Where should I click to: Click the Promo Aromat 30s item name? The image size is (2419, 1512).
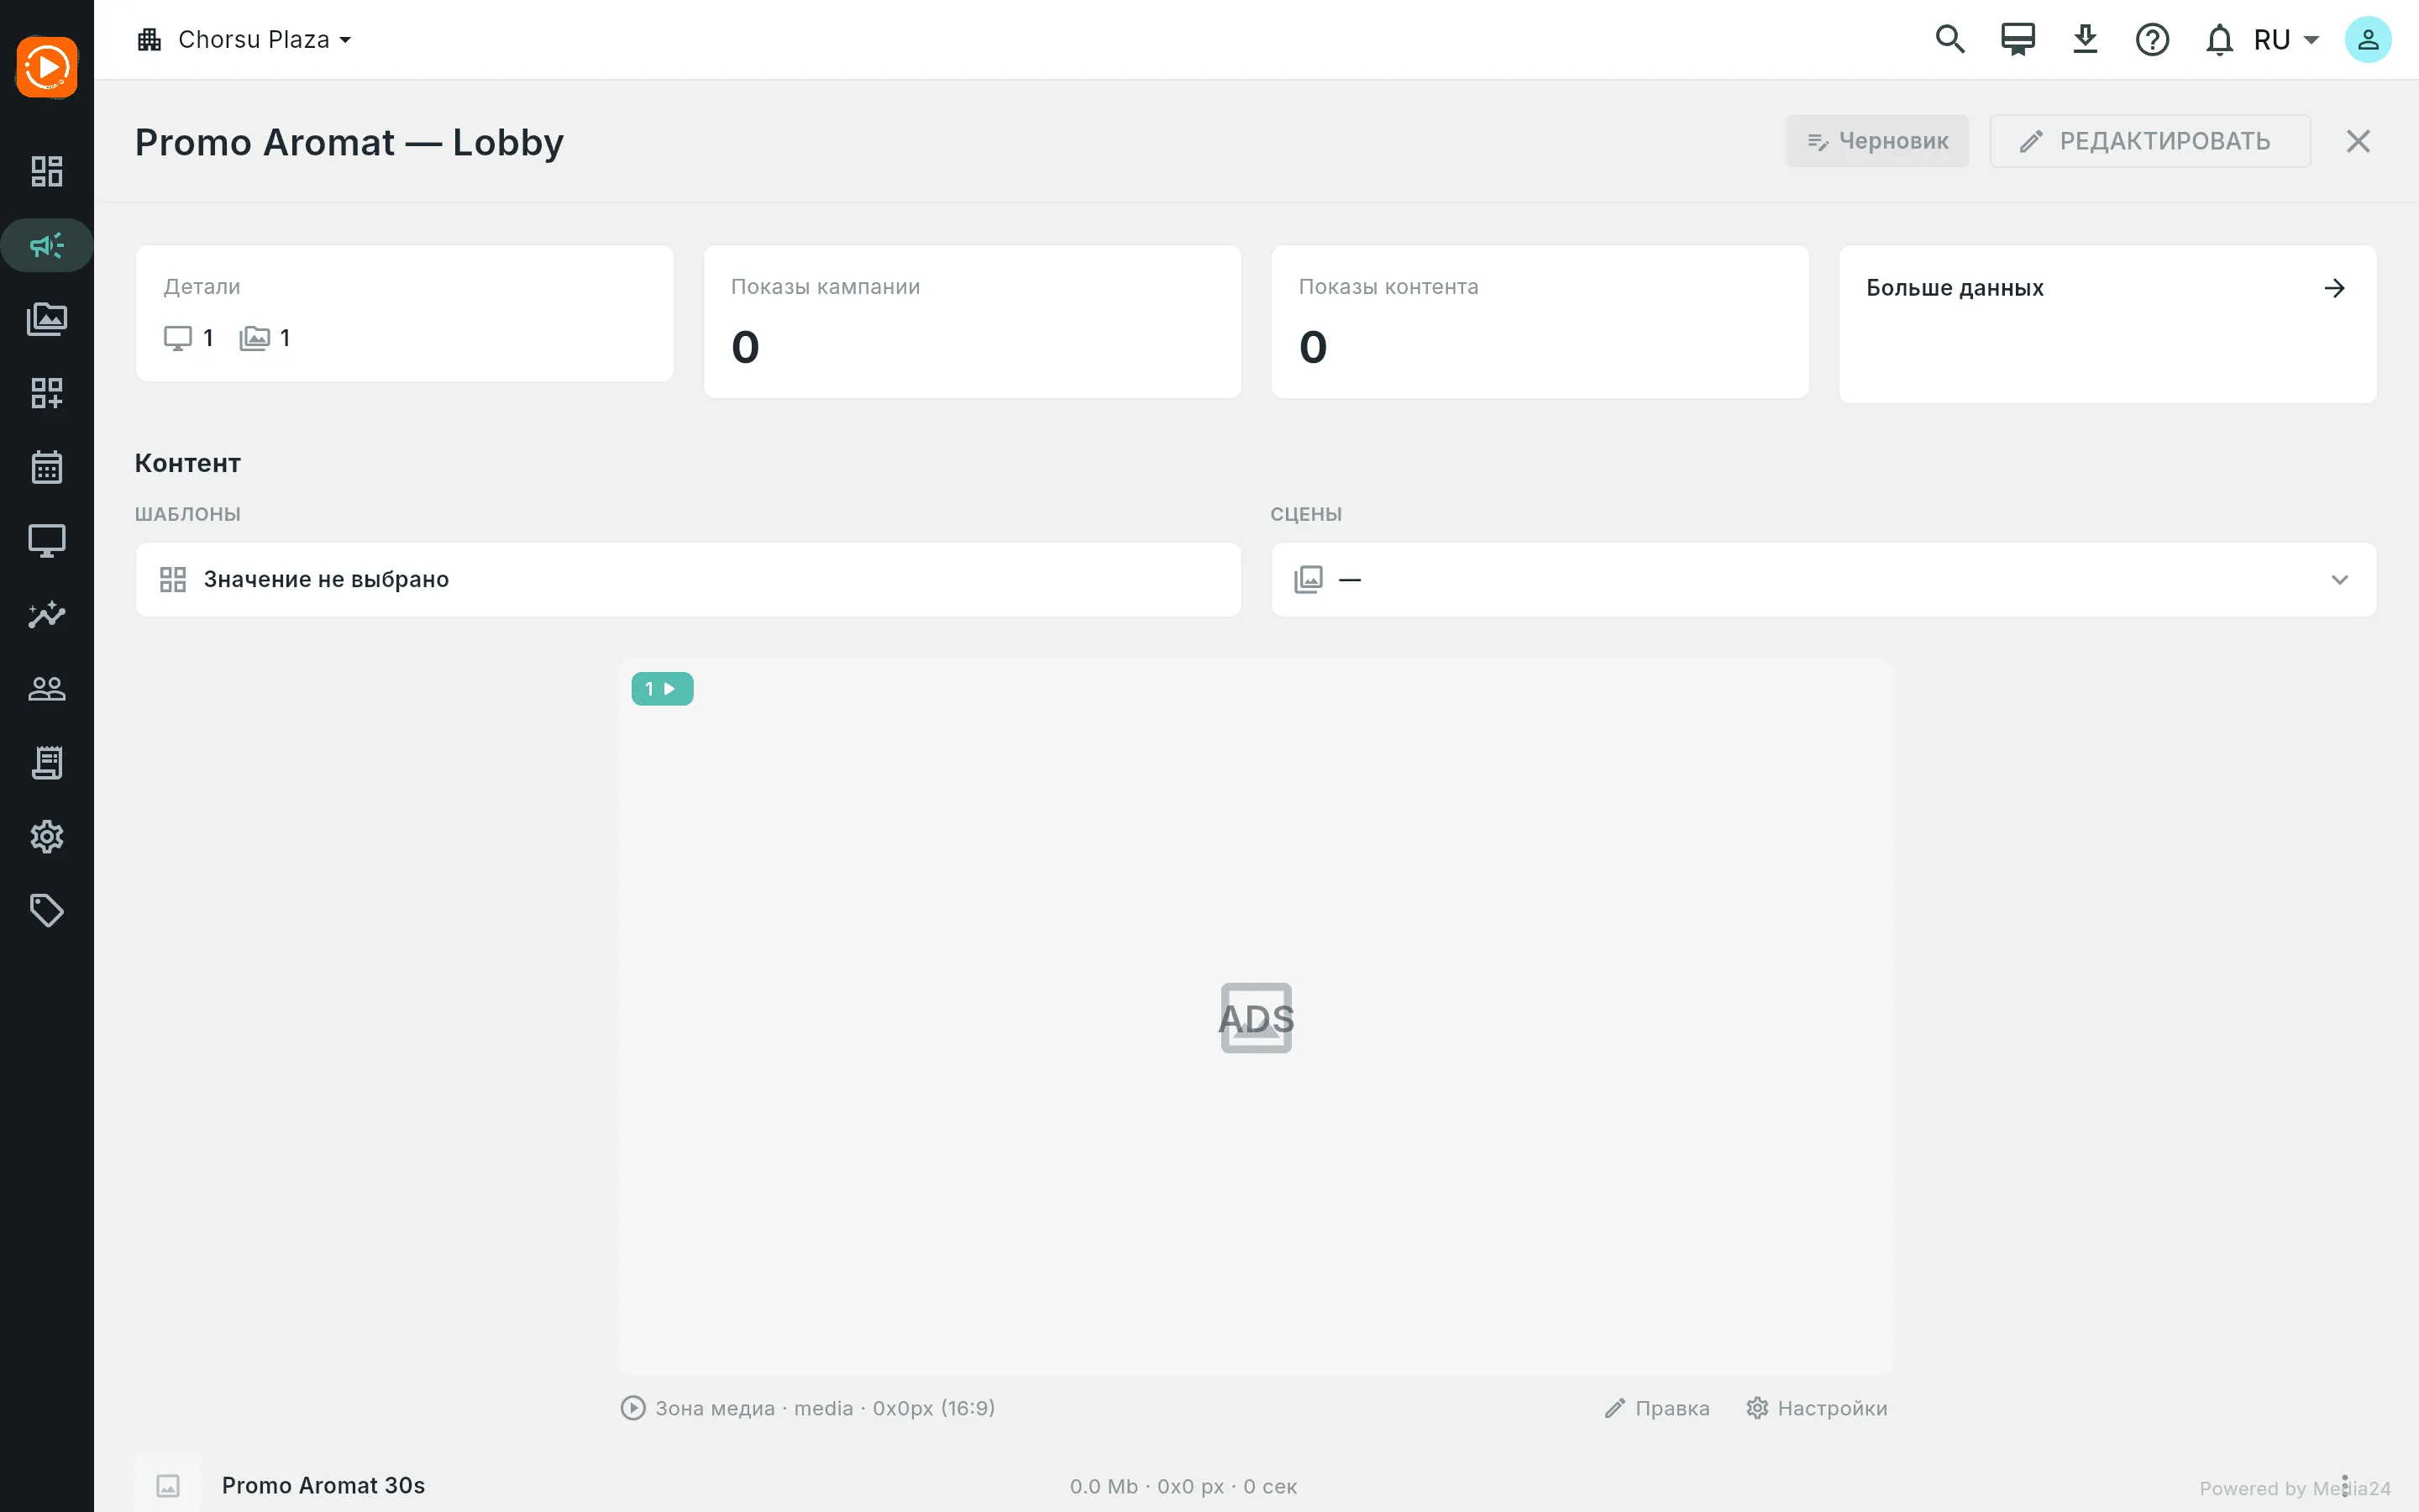(x=323, y=1485)
